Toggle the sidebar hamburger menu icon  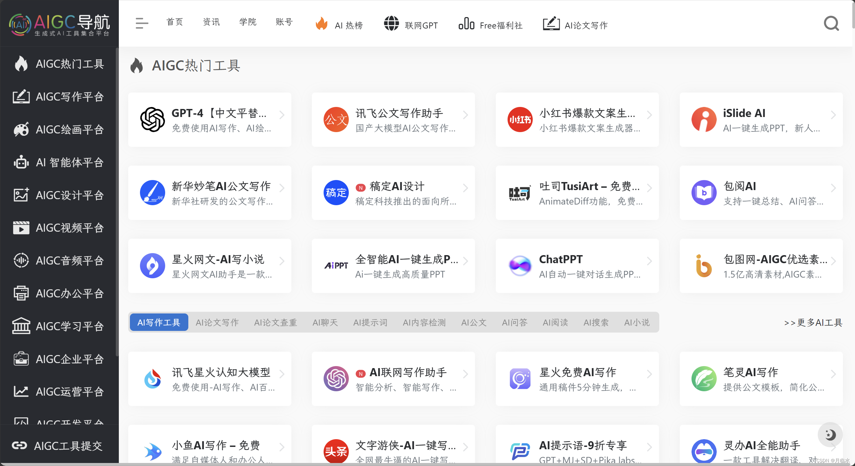(142, 23)
